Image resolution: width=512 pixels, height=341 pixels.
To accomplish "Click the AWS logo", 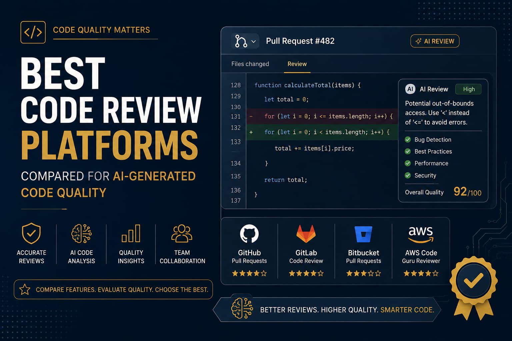I will (x=421, y=234).
